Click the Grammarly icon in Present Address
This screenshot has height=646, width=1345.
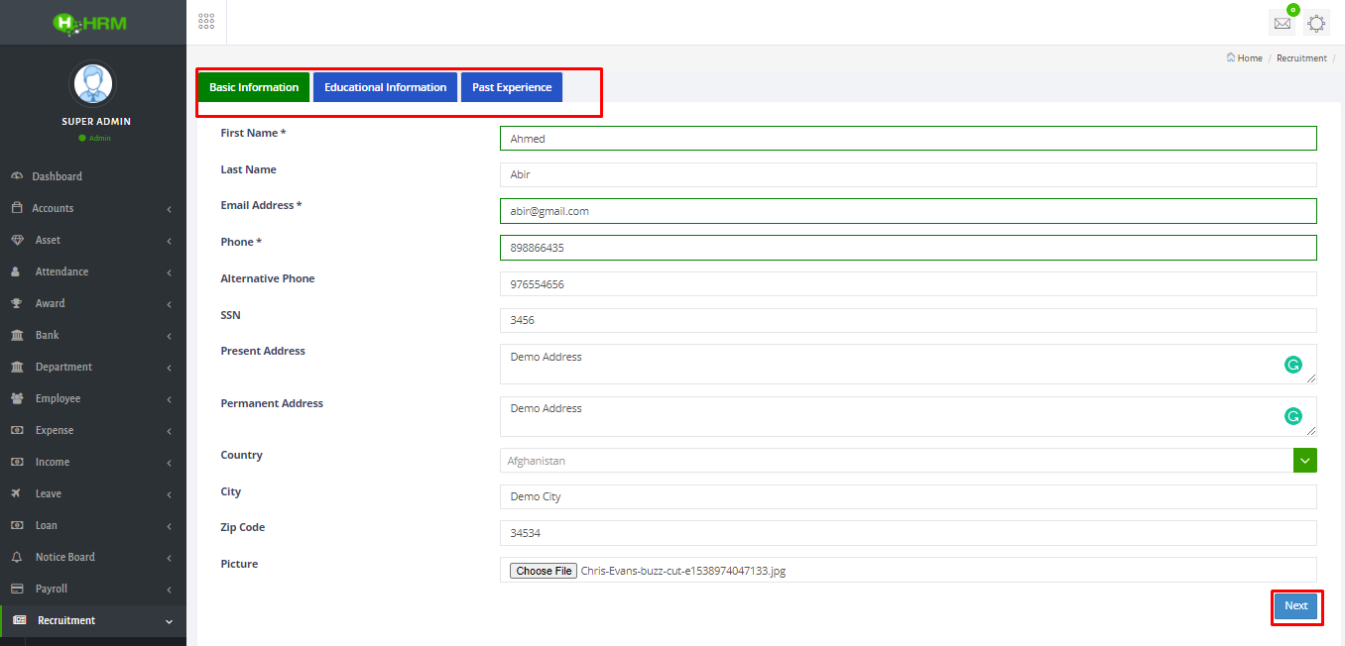(1292, 365)
